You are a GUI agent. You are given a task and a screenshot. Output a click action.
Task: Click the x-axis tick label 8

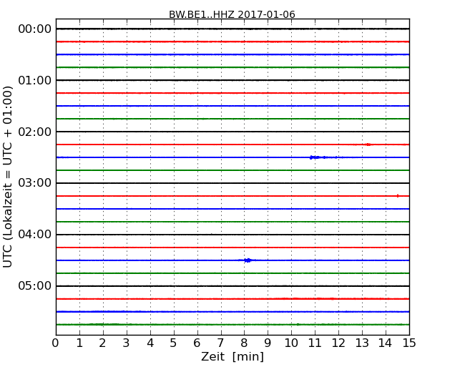[x=244, y=343]
